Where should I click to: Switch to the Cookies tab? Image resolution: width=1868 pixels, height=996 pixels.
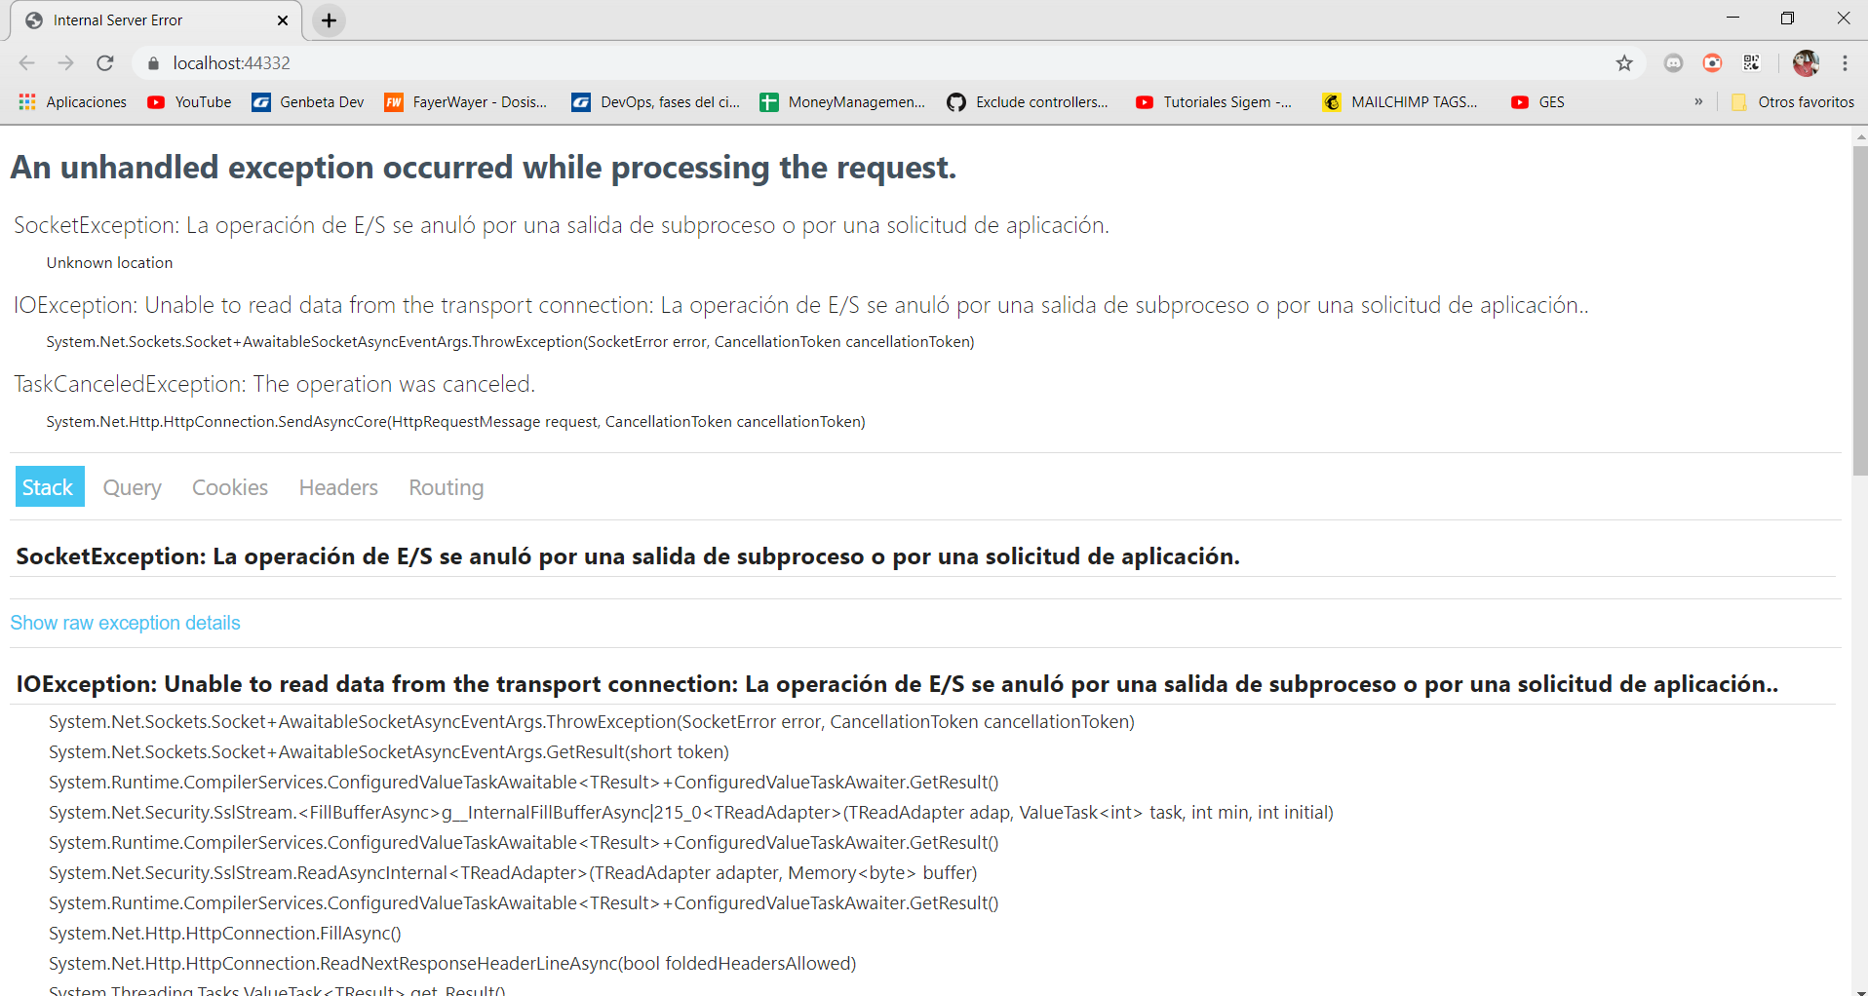tap(230, 487)
